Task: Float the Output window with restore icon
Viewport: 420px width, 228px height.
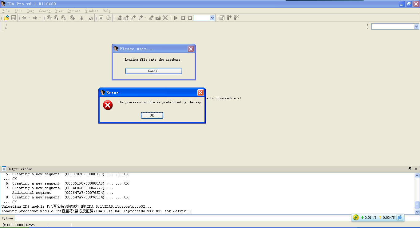Action: [x=410, y=169]
